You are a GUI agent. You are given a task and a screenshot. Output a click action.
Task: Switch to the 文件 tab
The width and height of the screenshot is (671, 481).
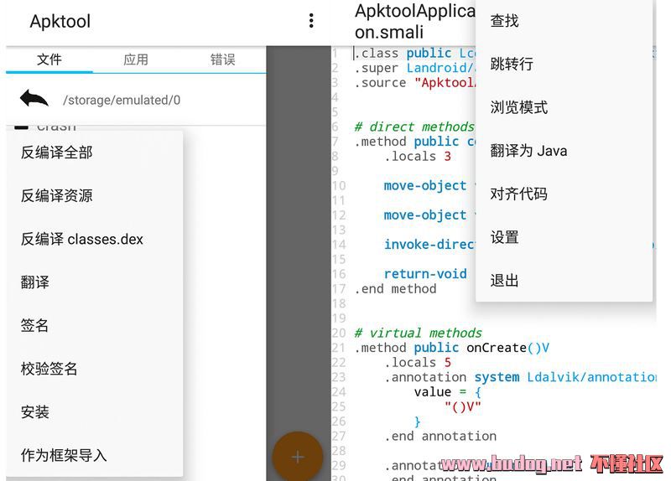point(49,59)
